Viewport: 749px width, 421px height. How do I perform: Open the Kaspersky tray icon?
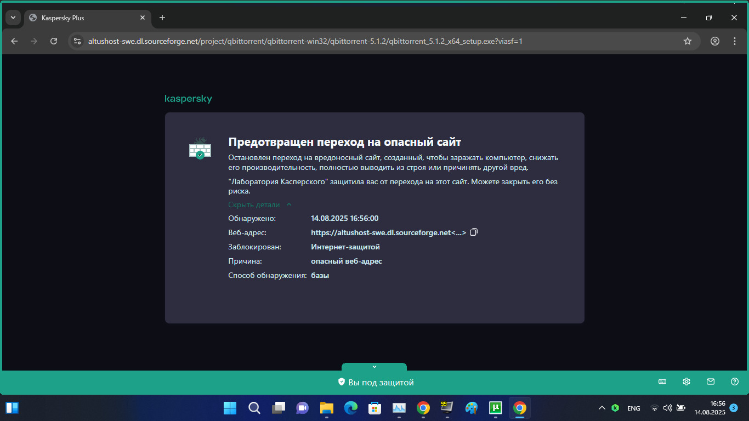click(x=616, y=408)
